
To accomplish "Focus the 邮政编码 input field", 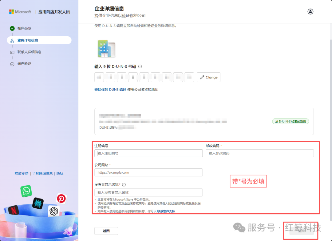I will pyautogui.click(x=259, y=153).
